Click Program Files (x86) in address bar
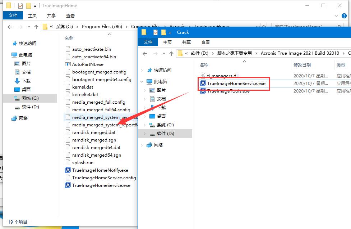Screen dimensions: 351x229 [102, 27]
